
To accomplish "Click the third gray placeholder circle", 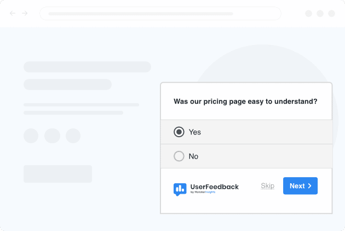I will pos(73,136).
